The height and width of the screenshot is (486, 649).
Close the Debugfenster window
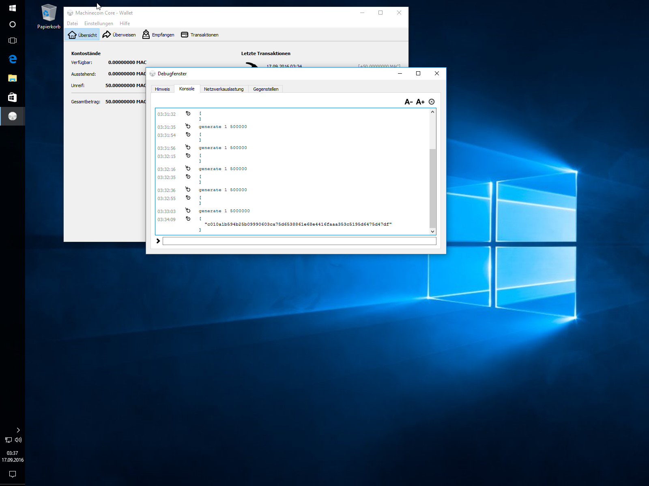[x=437, y=74]
